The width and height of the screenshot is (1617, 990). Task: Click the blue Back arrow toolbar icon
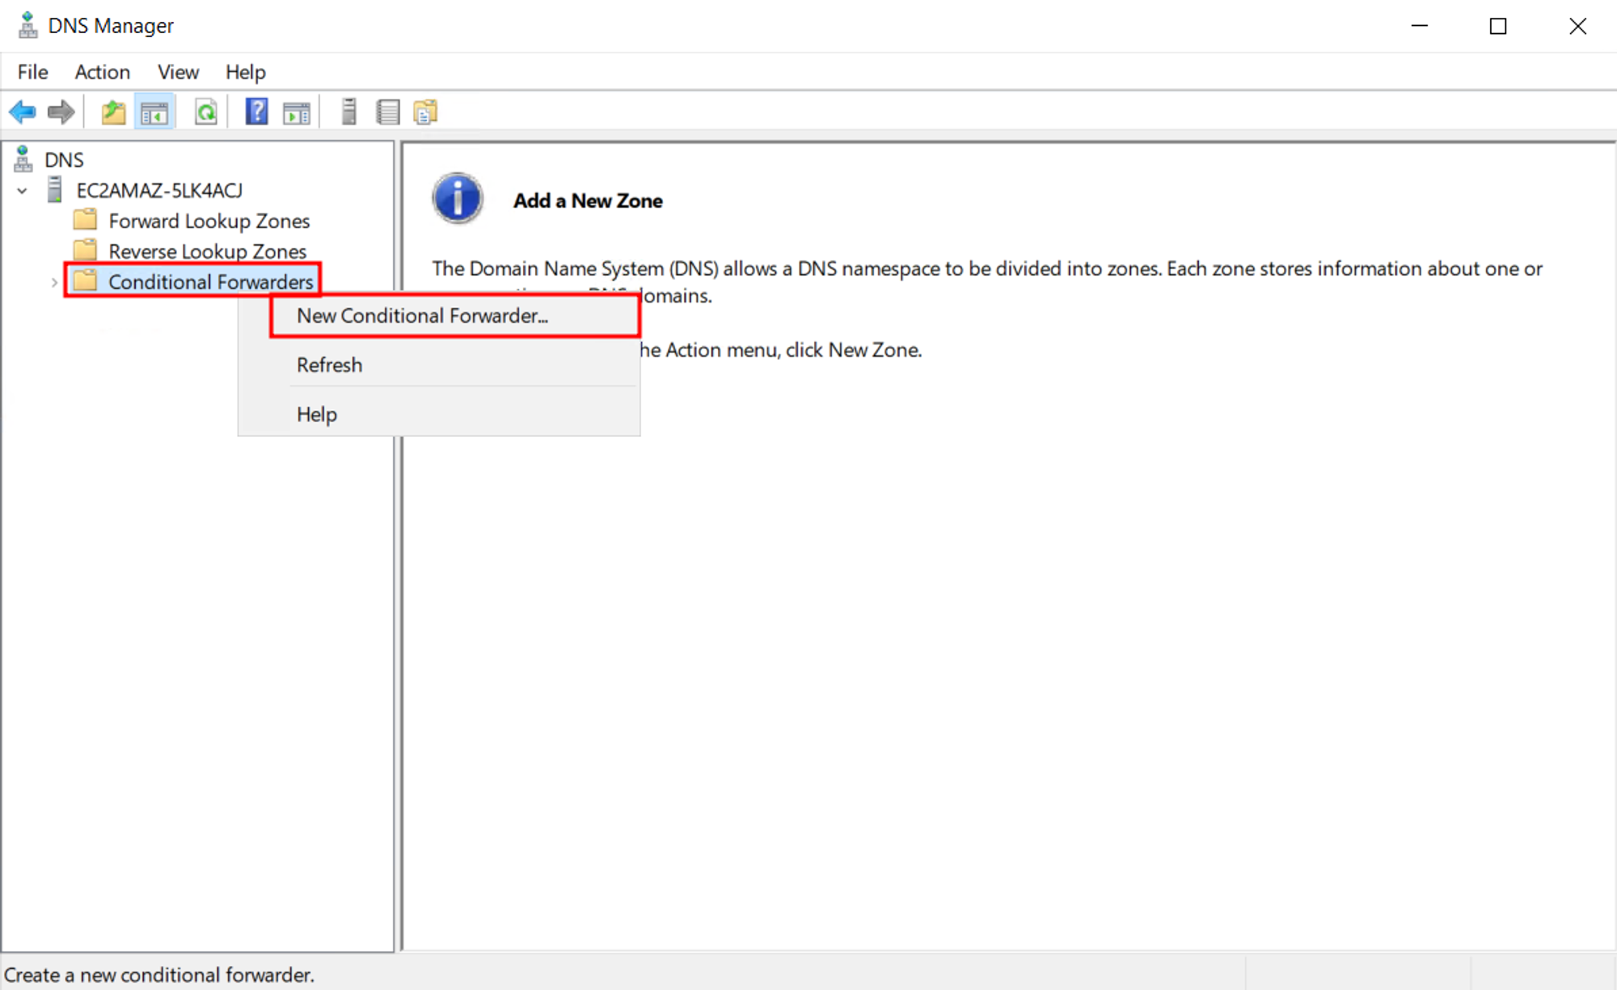(x=23, y=112)
